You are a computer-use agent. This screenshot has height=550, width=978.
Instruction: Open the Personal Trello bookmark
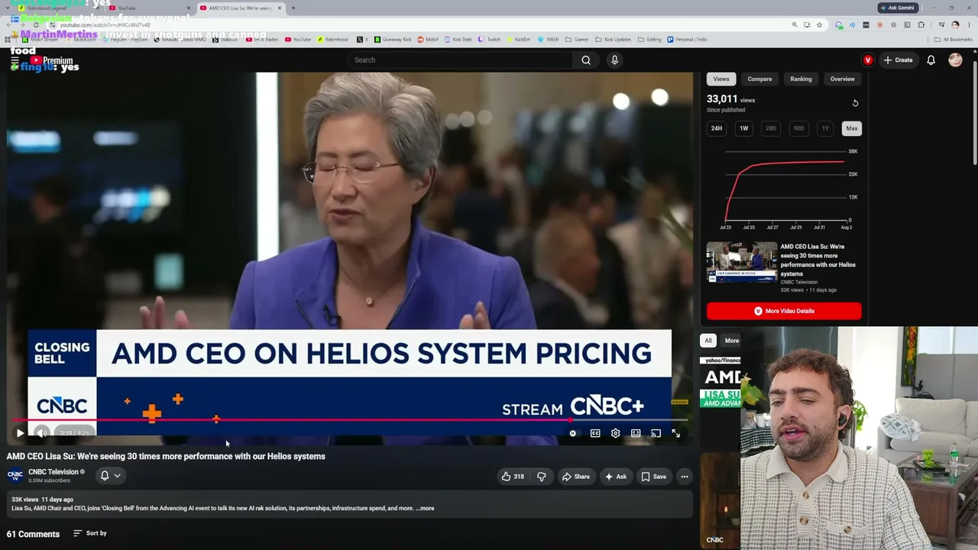coord(687,40)
